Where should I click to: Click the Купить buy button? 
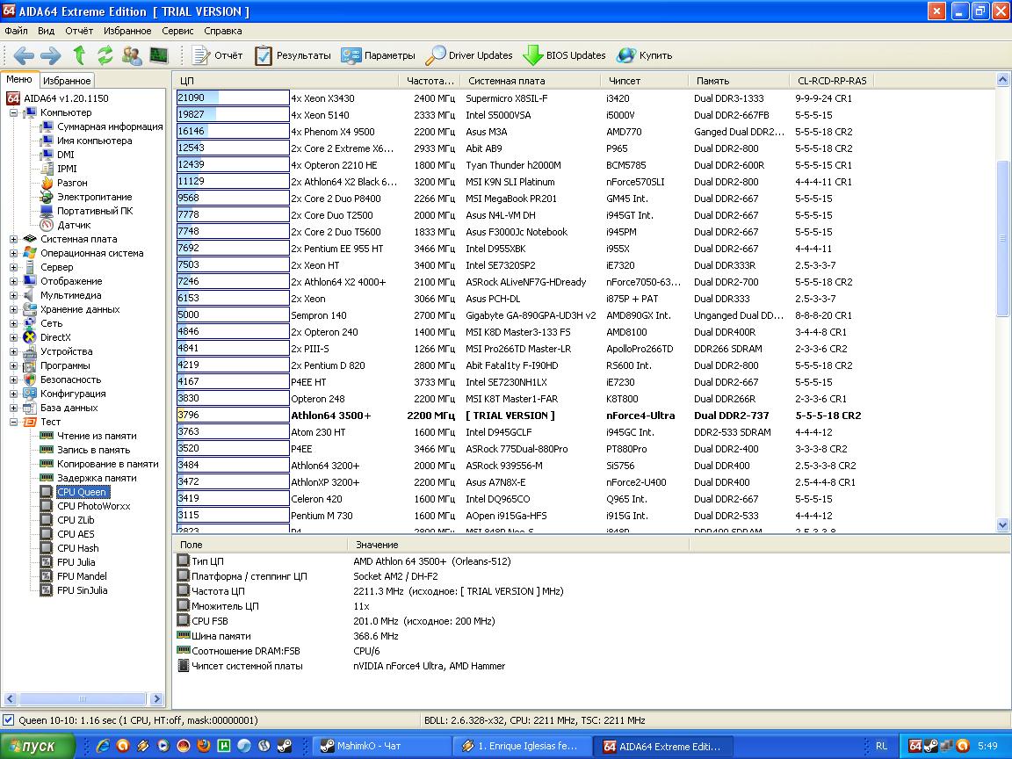pyautogui.click(x=645, y=55)
